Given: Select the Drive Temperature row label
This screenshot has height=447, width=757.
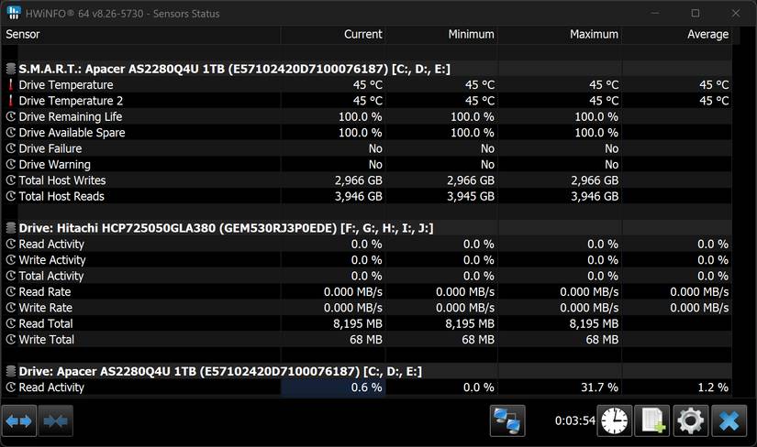Looking at the screenshot, I should 66,85.
